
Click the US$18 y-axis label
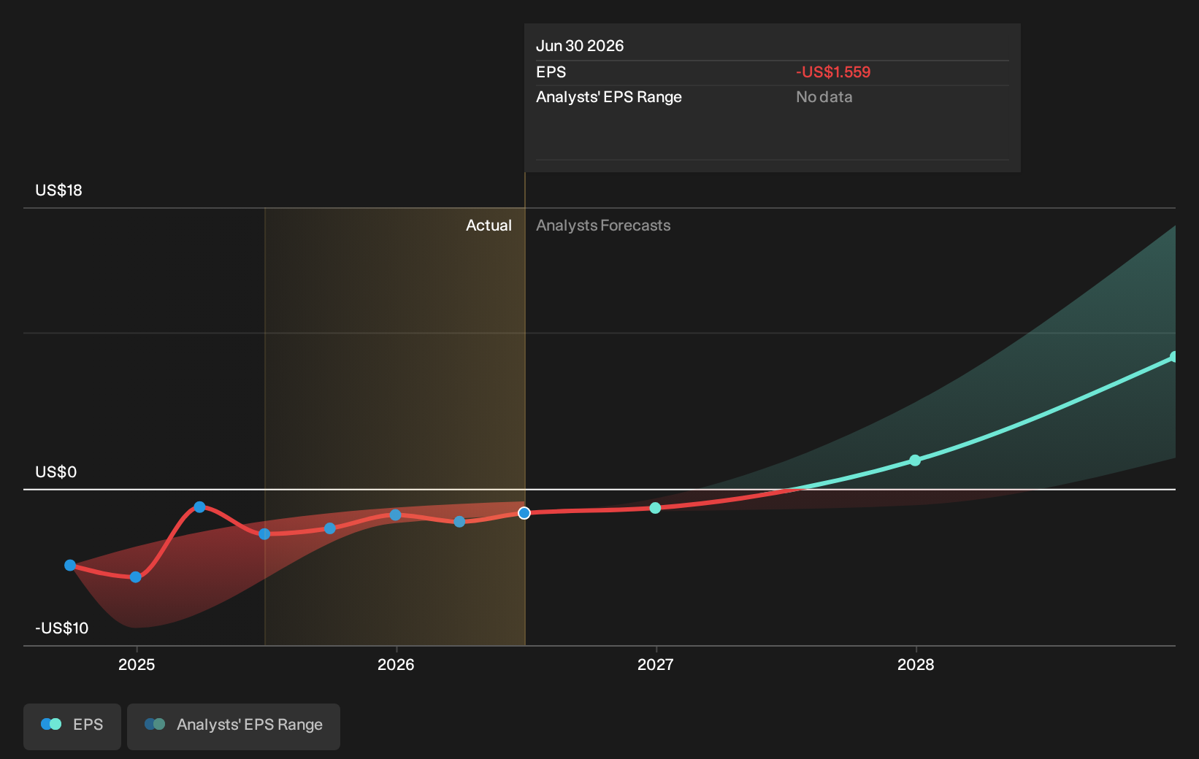[58, 190]
